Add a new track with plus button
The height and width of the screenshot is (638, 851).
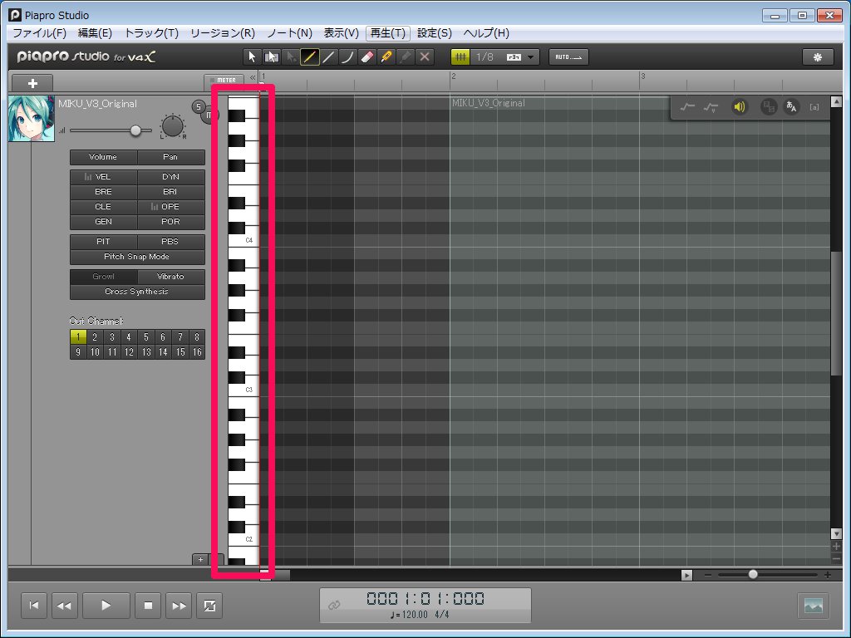32,83
